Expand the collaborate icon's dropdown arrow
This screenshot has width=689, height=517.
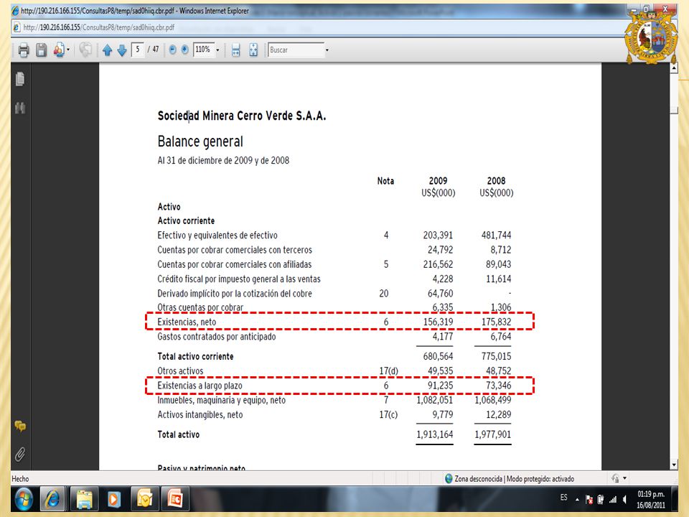pos(68,50)
